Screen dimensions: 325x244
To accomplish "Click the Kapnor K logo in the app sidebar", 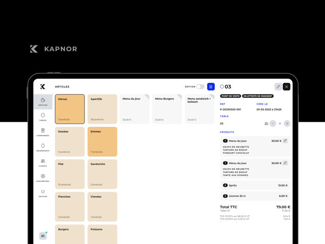I will point(43,86).
